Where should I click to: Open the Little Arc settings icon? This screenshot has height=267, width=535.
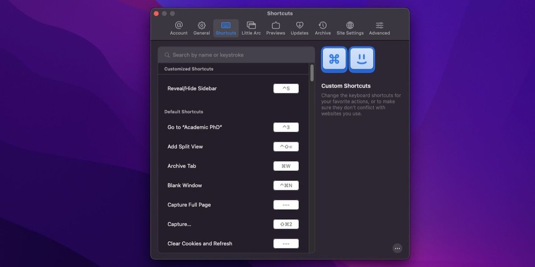point(251,25)
